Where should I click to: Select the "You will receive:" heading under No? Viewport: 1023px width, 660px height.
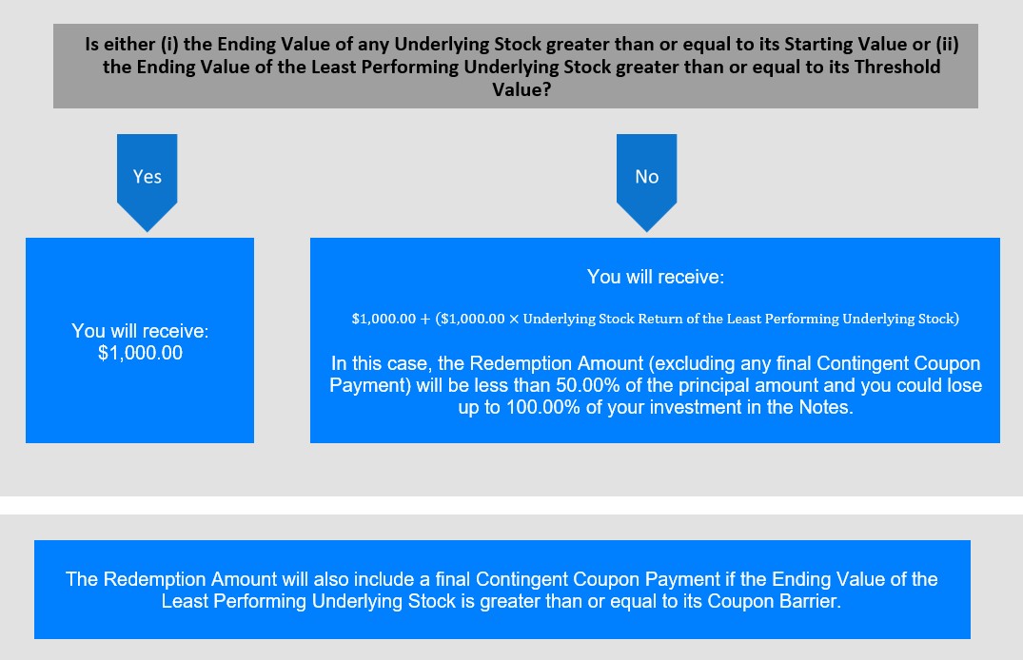(x=655, y=277)
